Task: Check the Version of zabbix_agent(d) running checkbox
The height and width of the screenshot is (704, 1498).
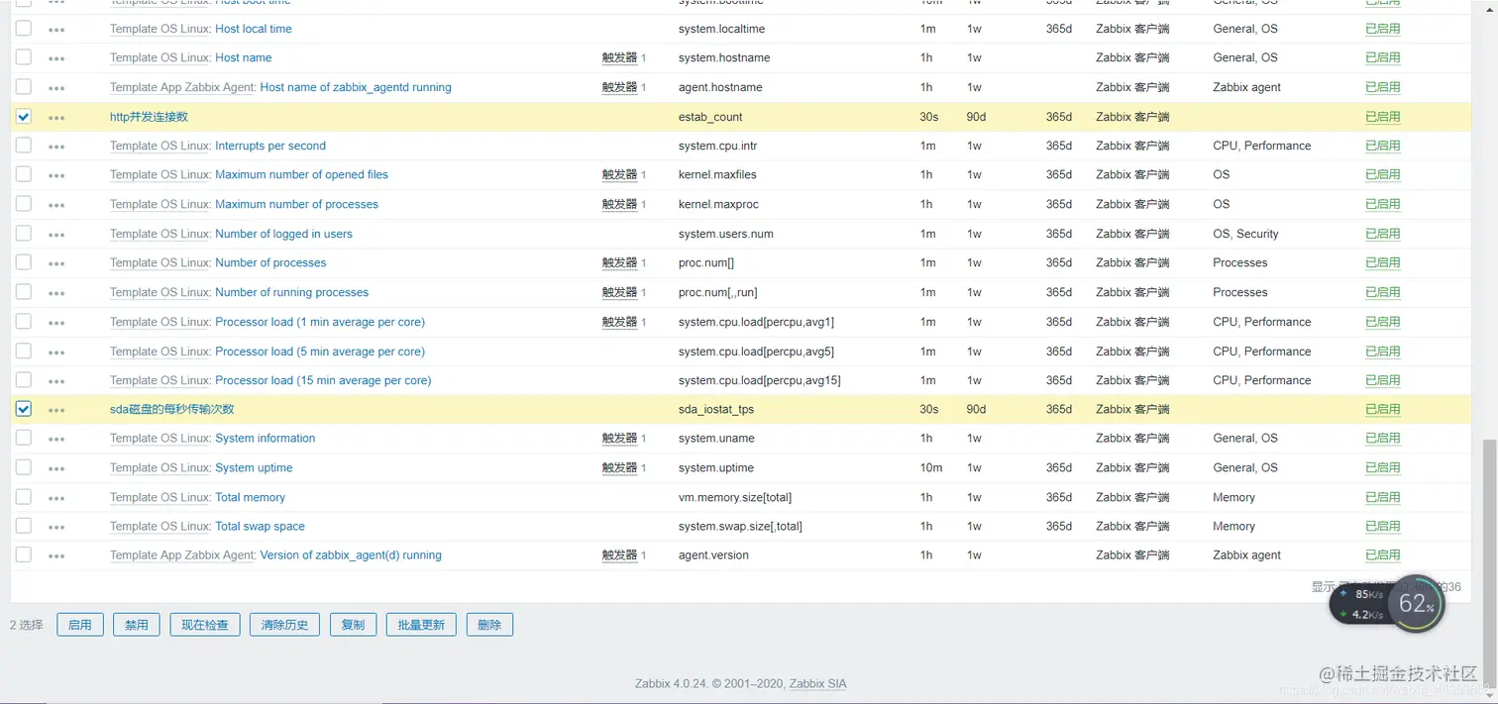Action: pyautogui.click(x=24, y=554)
